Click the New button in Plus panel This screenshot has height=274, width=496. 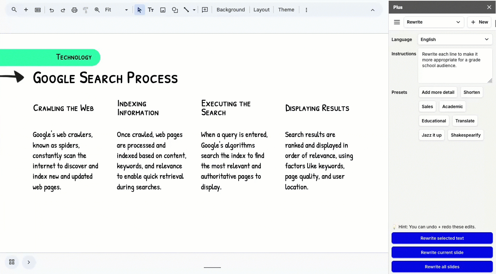click(479, 22)
